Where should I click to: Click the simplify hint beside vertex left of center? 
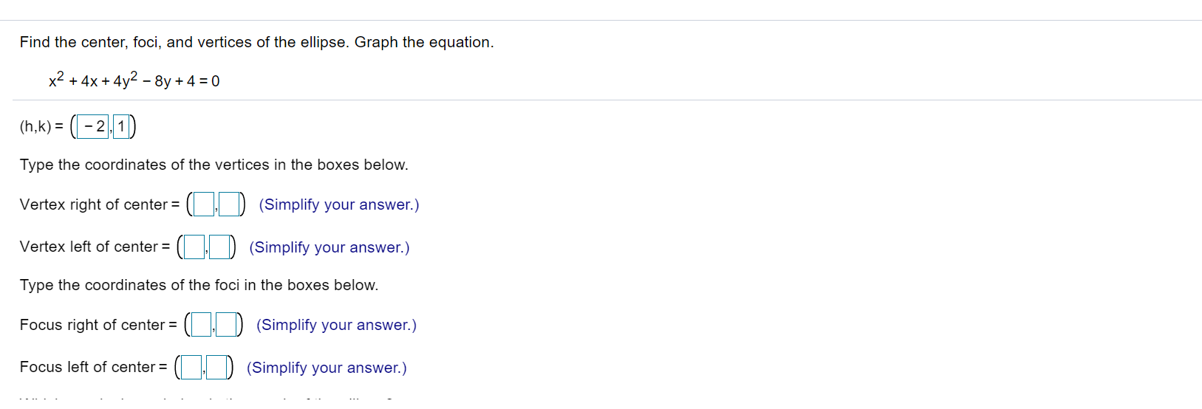click(x=329, y=247)
